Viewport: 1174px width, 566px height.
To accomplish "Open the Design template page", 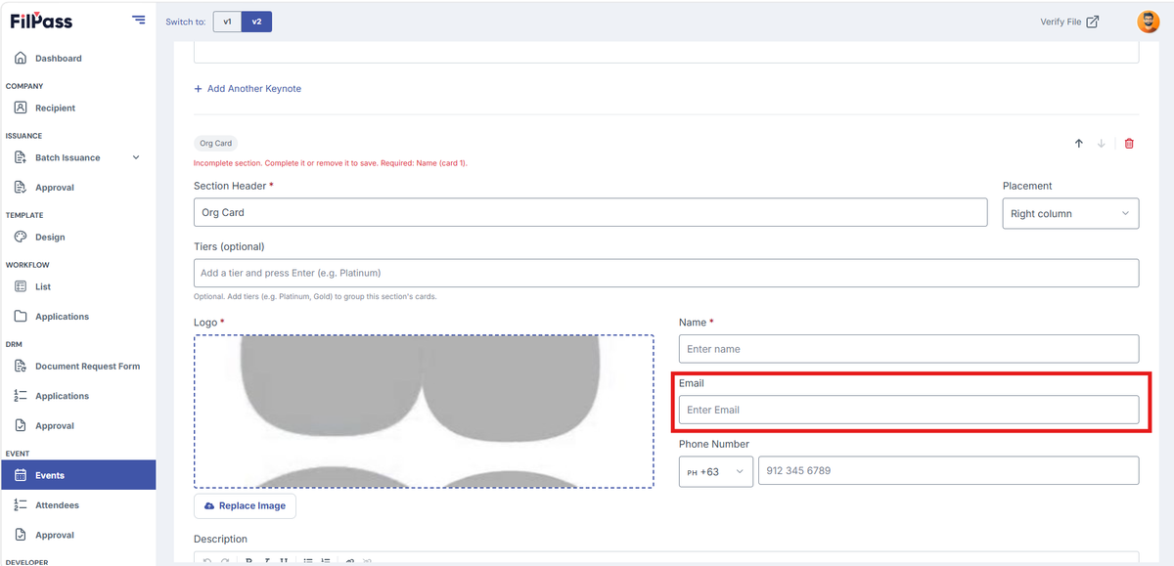I will [50, 238].
